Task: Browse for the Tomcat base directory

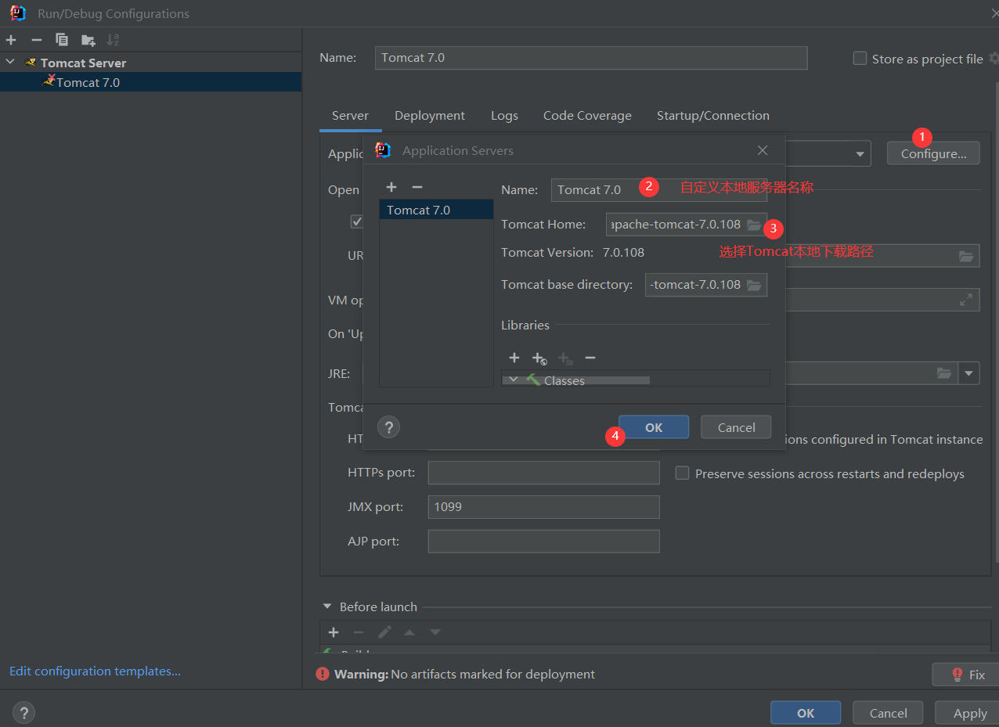Action: pos(753,285)
